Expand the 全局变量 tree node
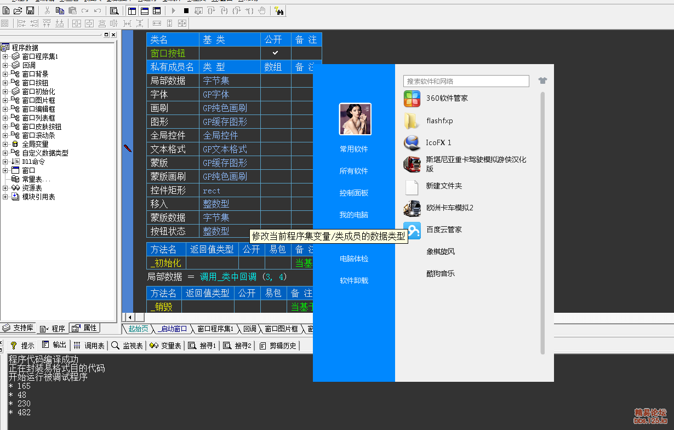Viewport: 674px width, 430px height. tap(5, 144)
